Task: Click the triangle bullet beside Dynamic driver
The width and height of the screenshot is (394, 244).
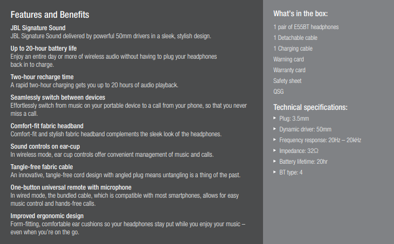Action: pos(275,129)
